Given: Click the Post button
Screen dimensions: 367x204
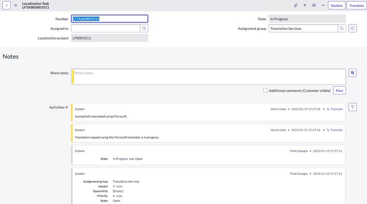Looking at the screenshot, I should tap(339, 91).
